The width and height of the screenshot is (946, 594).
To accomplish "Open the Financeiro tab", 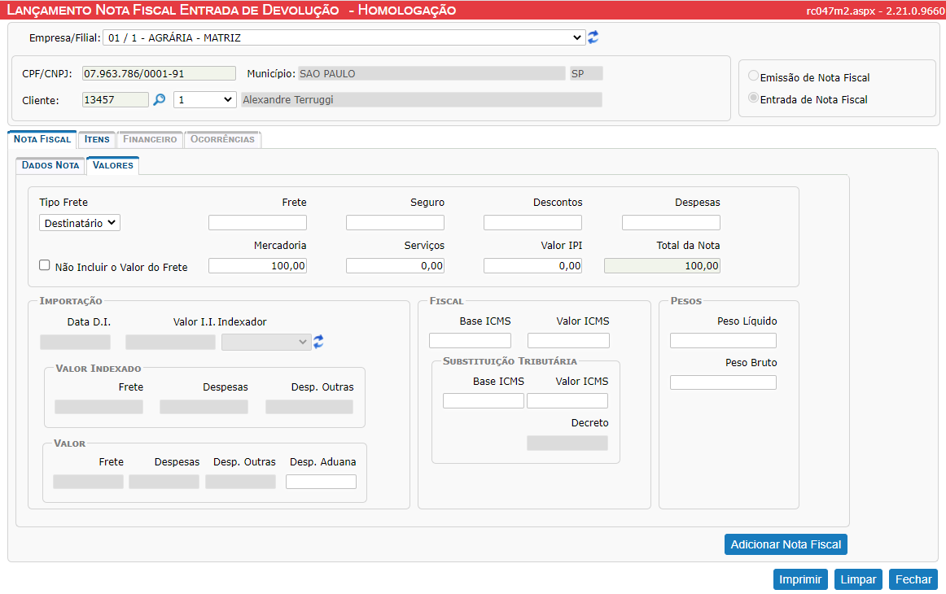I will (x=150, y=139).
